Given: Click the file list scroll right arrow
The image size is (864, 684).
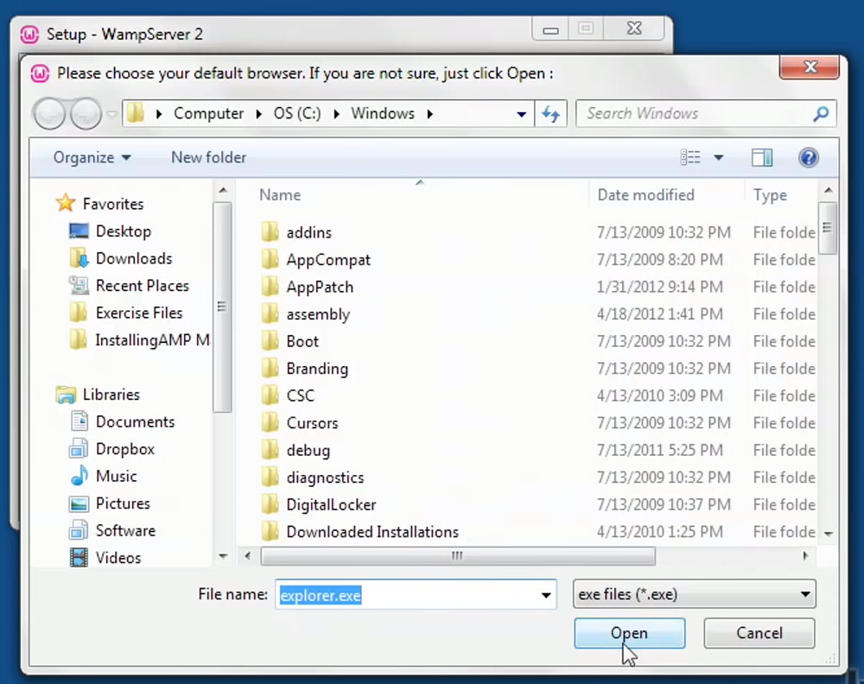Looking at the screenshot, I should 805,555.
